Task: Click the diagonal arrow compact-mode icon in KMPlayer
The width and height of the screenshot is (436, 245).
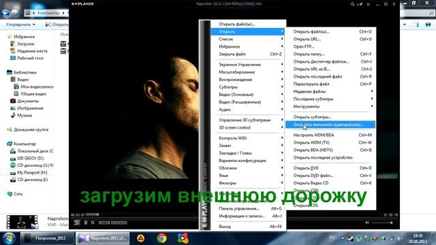Action: (369, 4)
